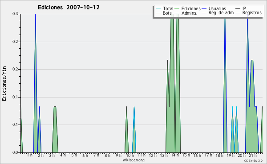Screen dimensions: 267x164
Task: Click the cyan Admins spike right of 10 h
Action: tap(134, 130)
